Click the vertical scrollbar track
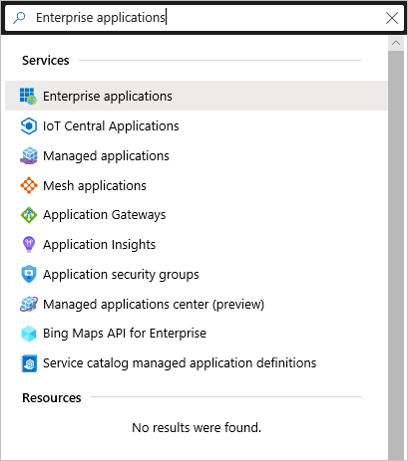This screenshot has height=461, width=408. coord(396,256)
